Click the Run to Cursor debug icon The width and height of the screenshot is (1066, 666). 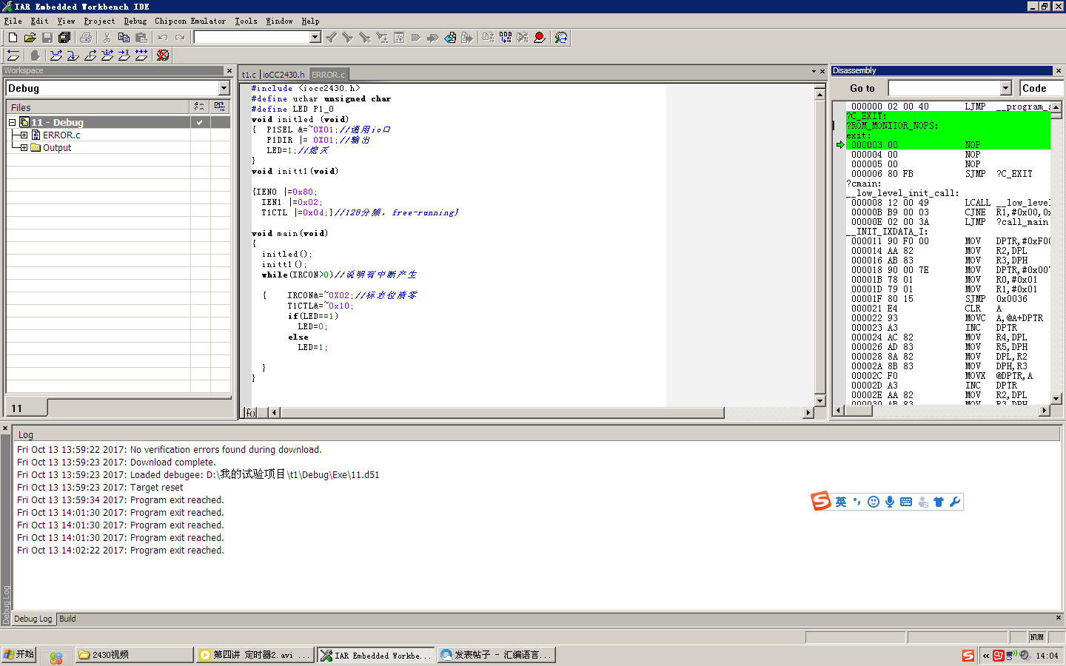tap(124, 55)
